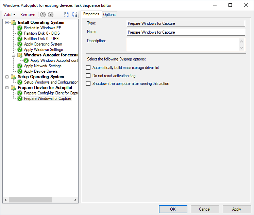Click green check icon beside Apply Network Settings
254x215 pixels.
click(x=20, y=66)
